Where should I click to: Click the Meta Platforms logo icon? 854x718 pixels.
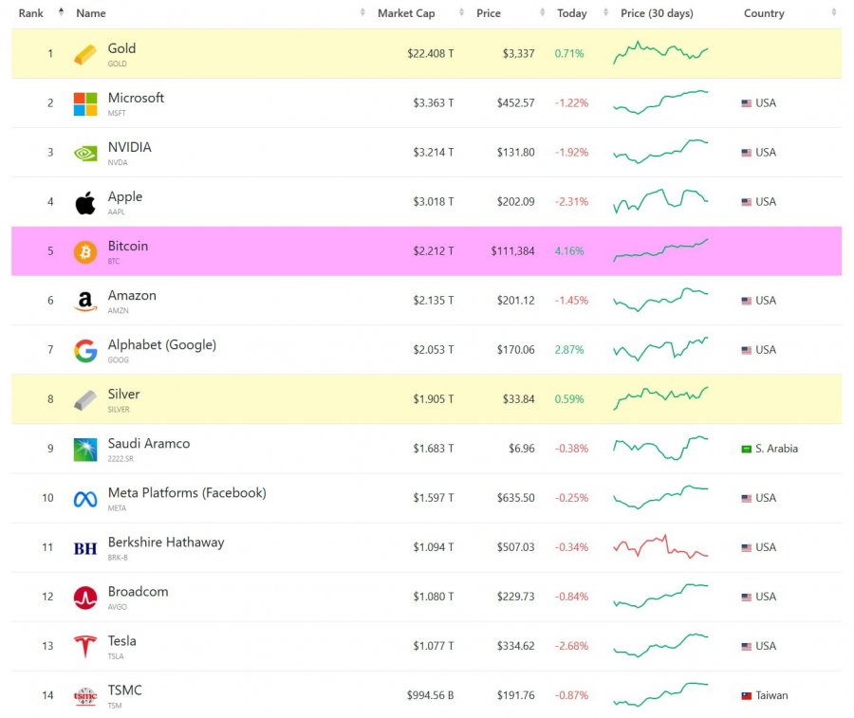[85, 499]
